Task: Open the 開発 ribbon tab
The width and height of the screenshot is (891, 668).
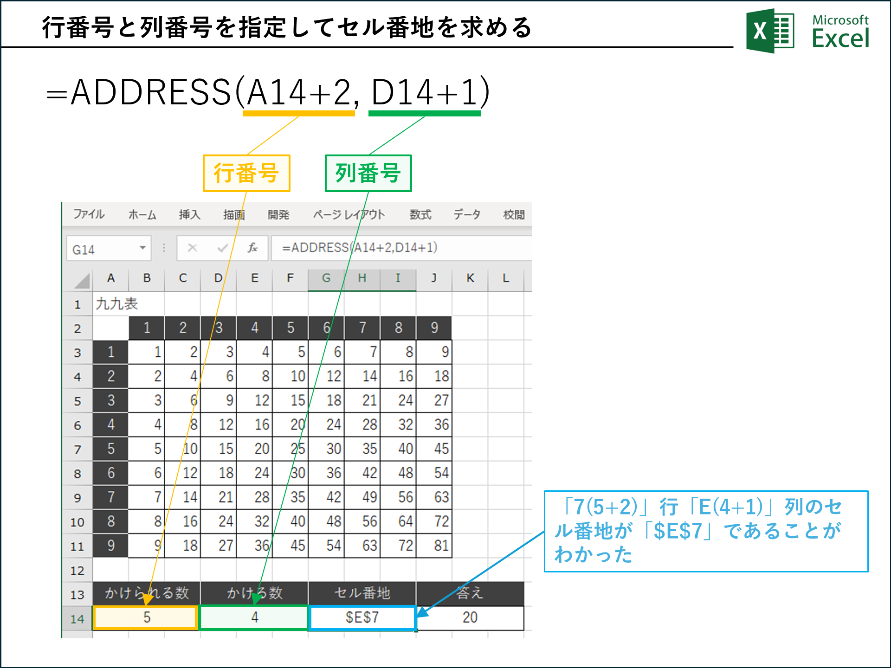Action: 278,215
